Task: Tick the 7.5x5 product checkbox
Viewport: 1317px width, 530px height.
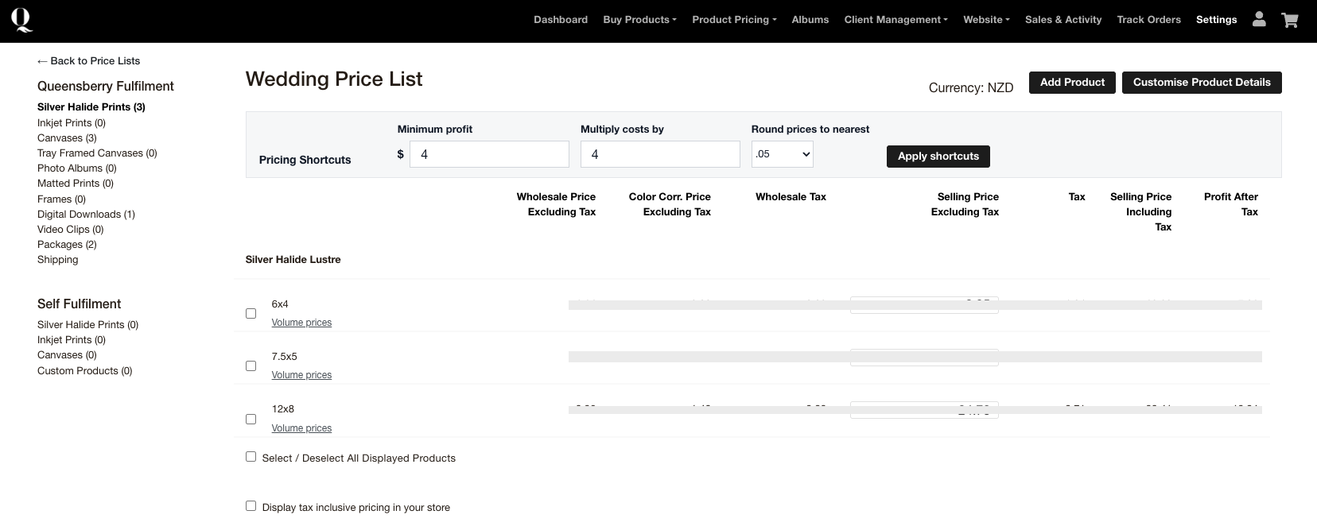Action: [251, 366]
